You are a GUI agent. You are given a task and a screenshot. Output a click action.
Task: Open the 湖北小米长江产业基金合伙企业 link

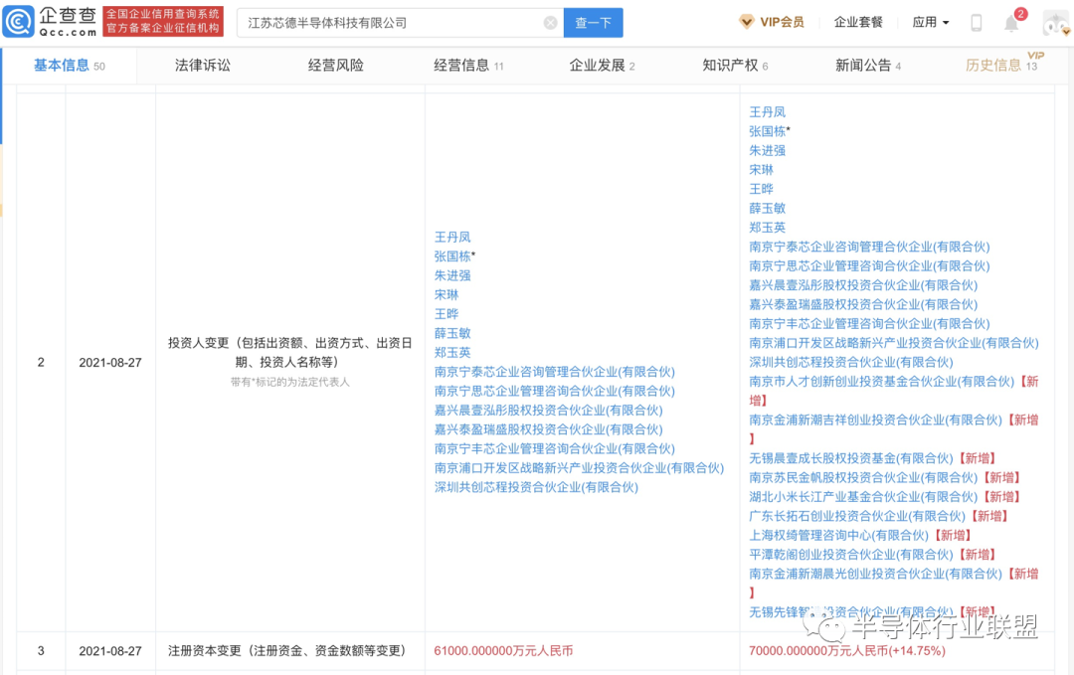pyautogui.click(x=863, y=497)
